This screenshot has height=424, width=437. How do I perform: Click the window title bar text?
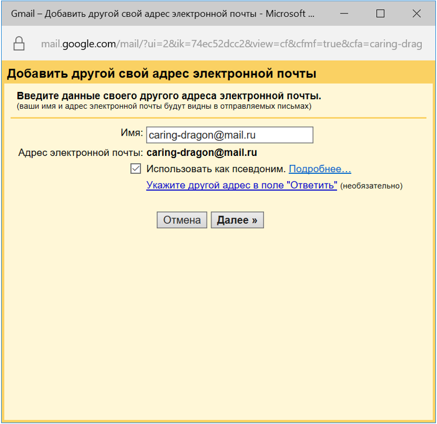click(162, 13)
